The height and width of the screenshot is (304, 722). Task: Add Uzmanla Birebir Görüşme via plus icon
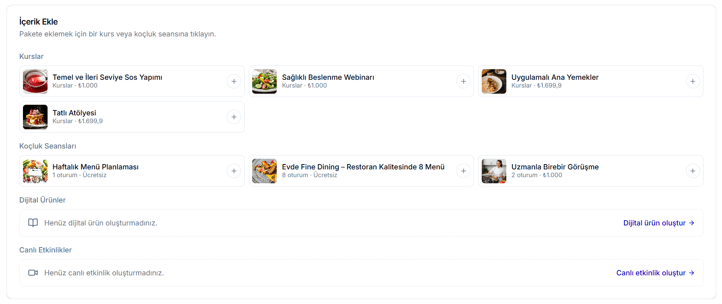coord(692,171)
